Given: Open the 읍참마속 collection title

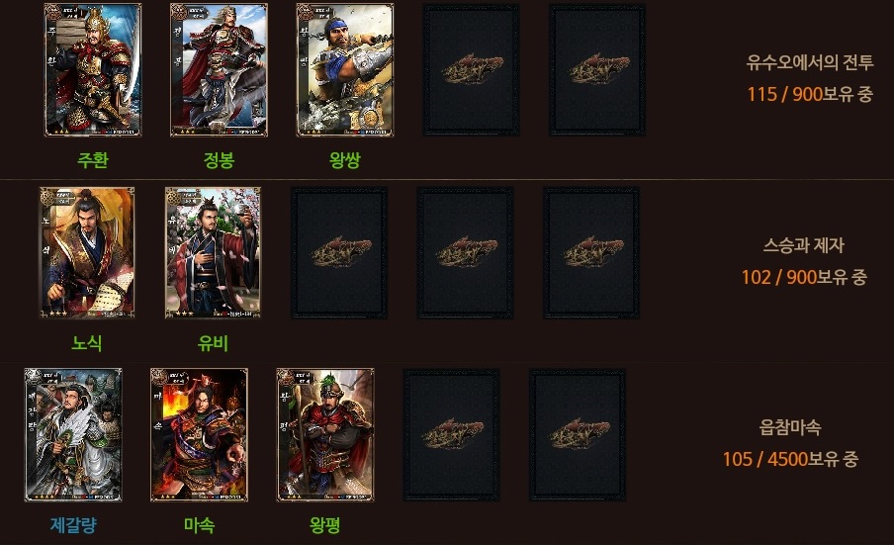Looking at the screenshot, I should (790, 427).
